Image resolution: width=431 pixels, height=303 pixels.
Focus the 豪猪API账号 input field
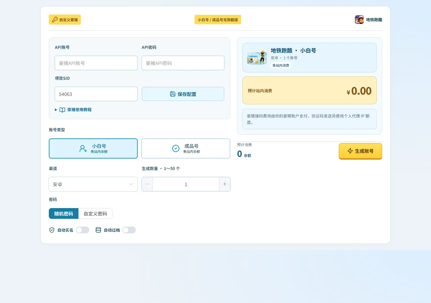96,63
